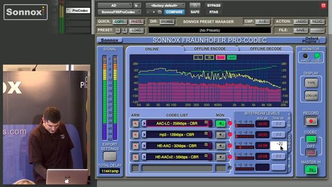This screenshot has width=332, height=187.
Task: Toggle the MASTER IN button
Action: (x=311, y=170)
